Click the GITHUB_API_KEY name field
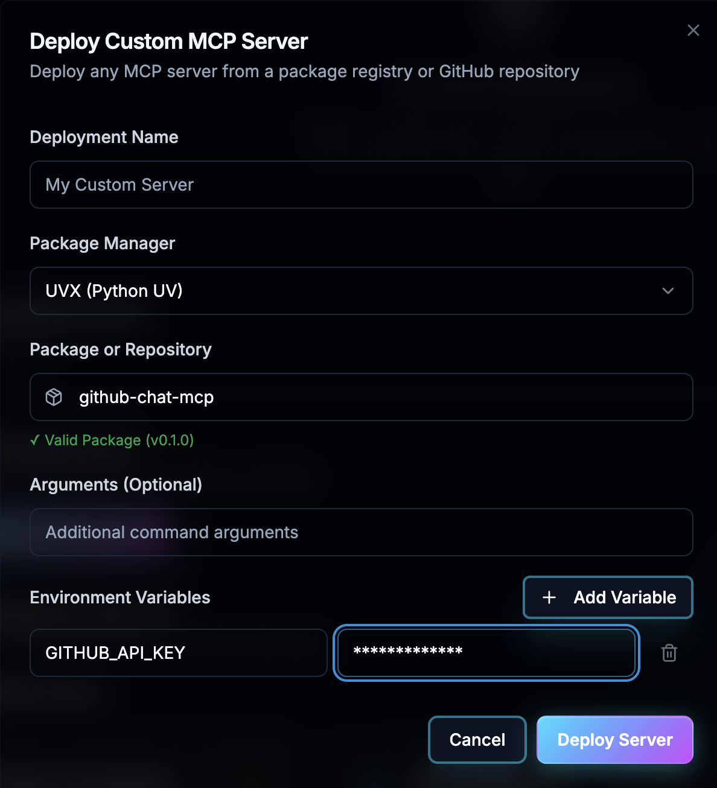This screenshot has height=788, width=717. click(x=178, y=653)
